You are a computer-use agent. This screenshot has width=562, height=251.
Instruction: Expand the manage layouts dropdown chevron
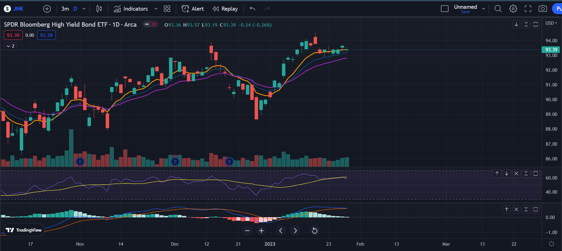[484, 9]
